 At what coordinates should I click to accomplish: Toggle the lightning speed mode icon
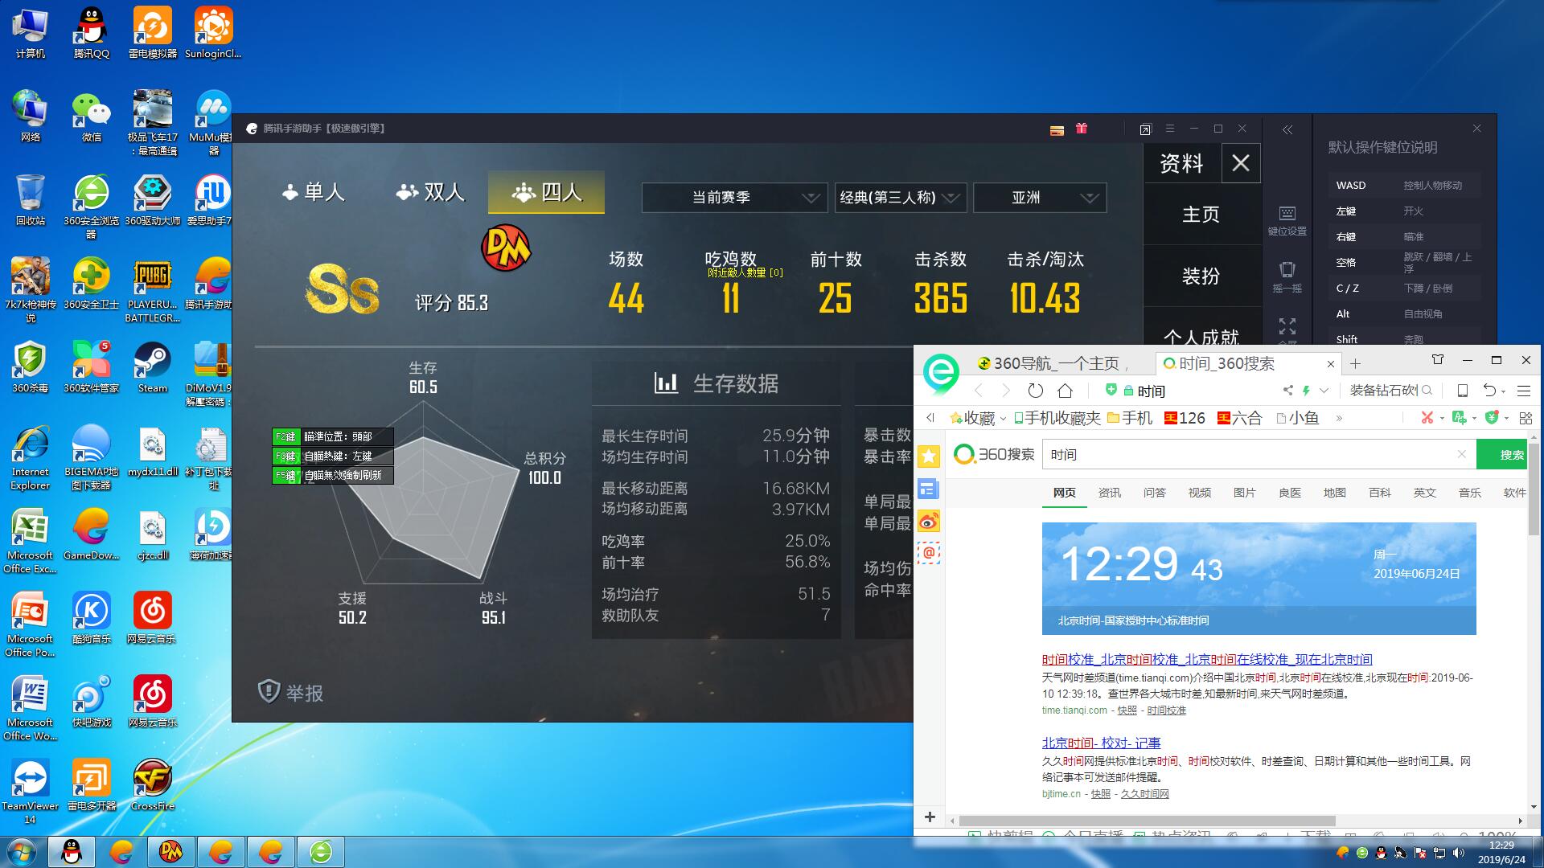coord(1305,391)
